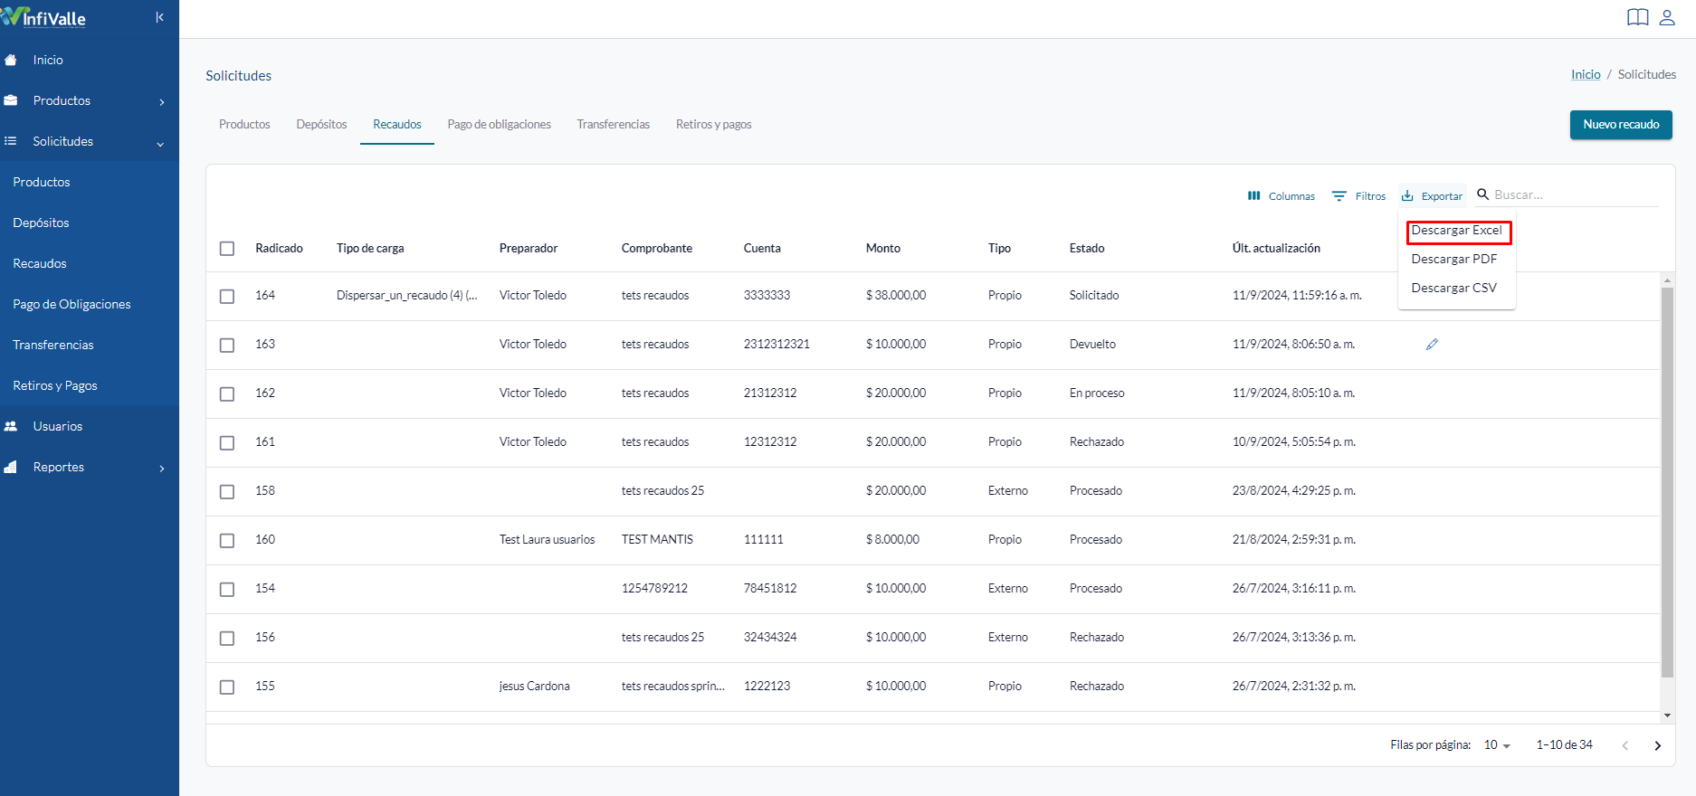Click the table vertical scrollbar

pos(1667,482)
